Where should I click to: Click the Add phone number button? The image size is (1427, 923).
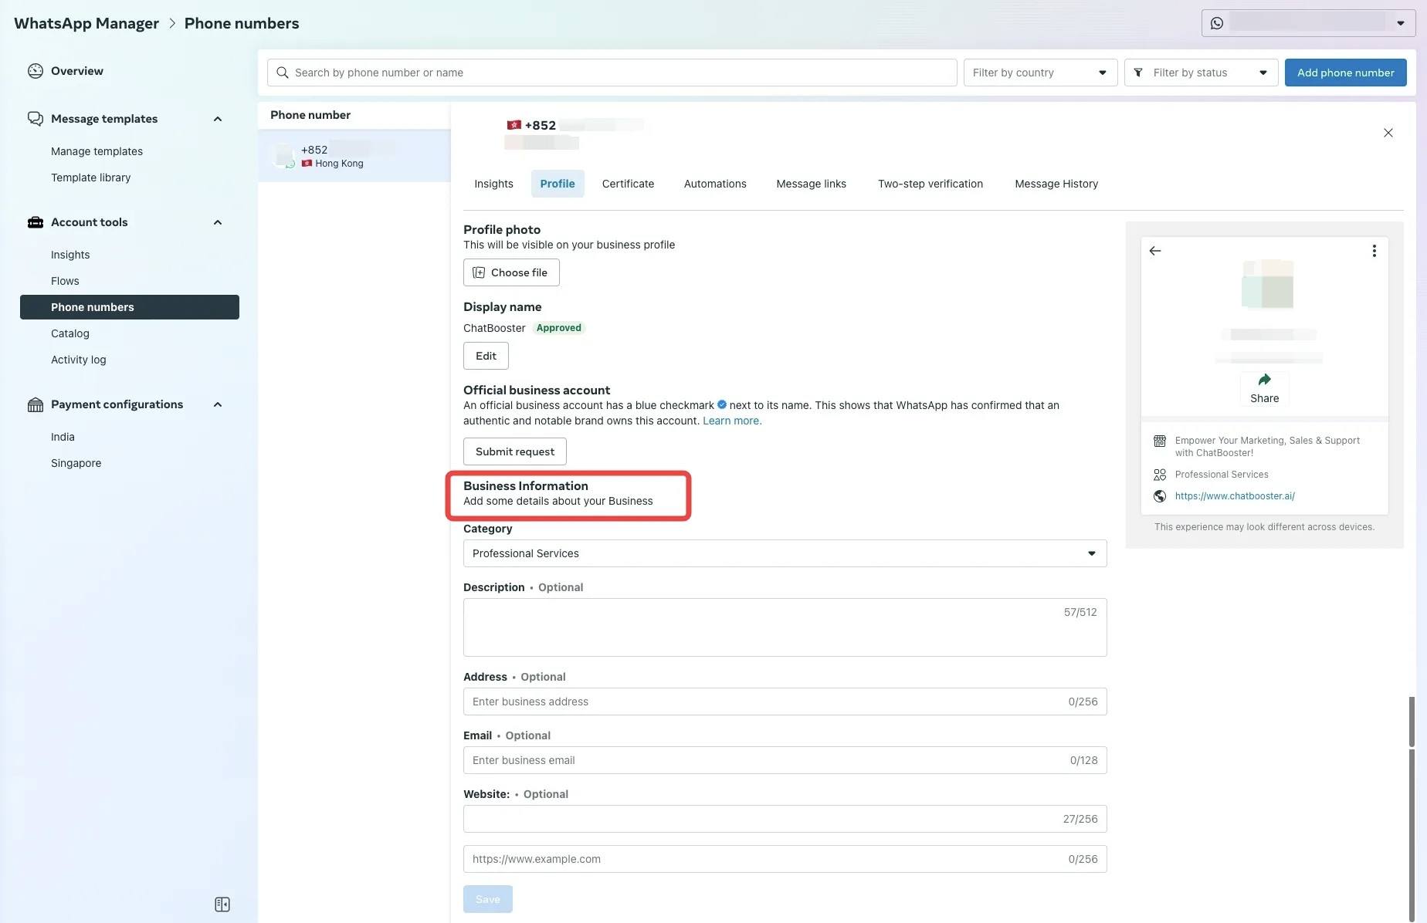coord(1345,73)
